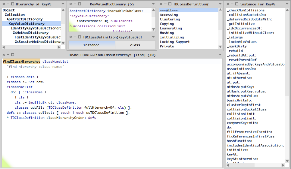Click down arrow of category list scrollbar
The height and width of the screenshot is (169, 291).
(220, 47)
